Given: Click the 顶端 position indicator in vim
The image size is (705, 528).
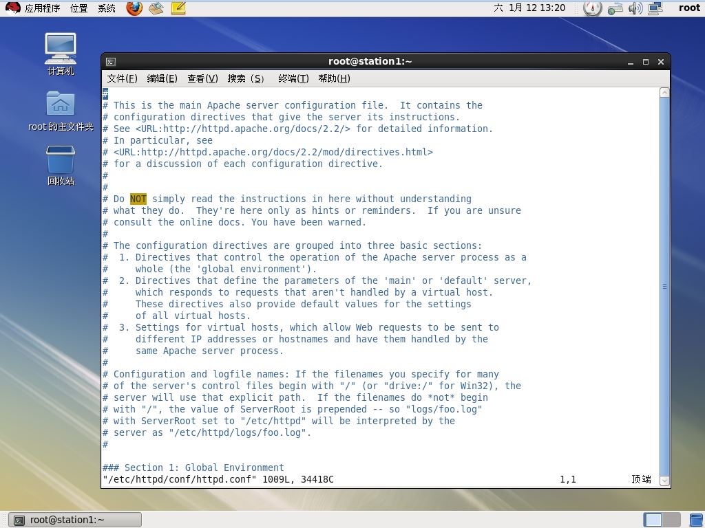Looking at the screenshot, I should click(x=641, y=479).
